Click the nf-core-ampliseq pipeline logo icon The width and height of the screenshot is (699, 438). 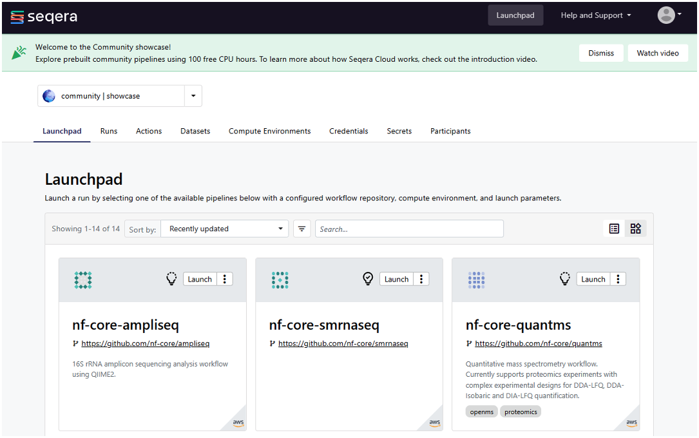82,280
